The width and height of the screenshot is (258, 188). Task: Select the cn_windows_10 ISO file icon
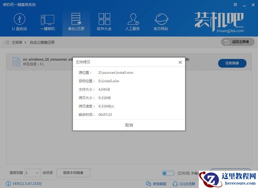click(16, 62)
